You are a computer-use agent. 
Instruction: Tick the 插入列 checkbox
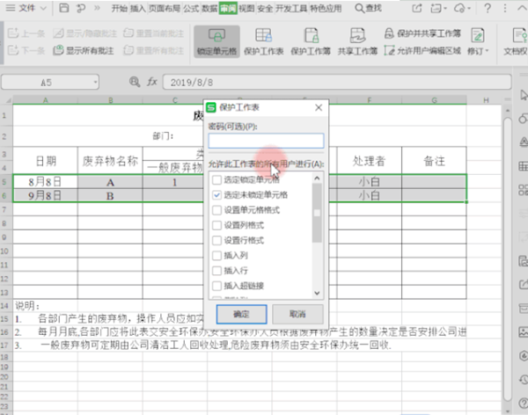click(216, 255)
